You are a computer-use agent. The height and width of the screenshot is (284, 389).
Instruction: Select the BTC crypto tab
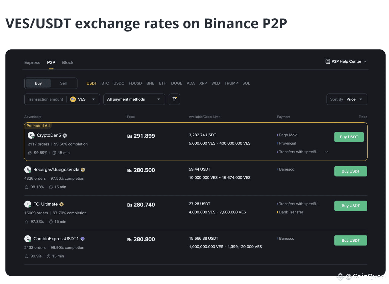105,83
